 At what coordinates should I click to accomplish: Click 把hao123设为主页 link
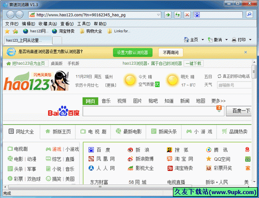[26, 63]
